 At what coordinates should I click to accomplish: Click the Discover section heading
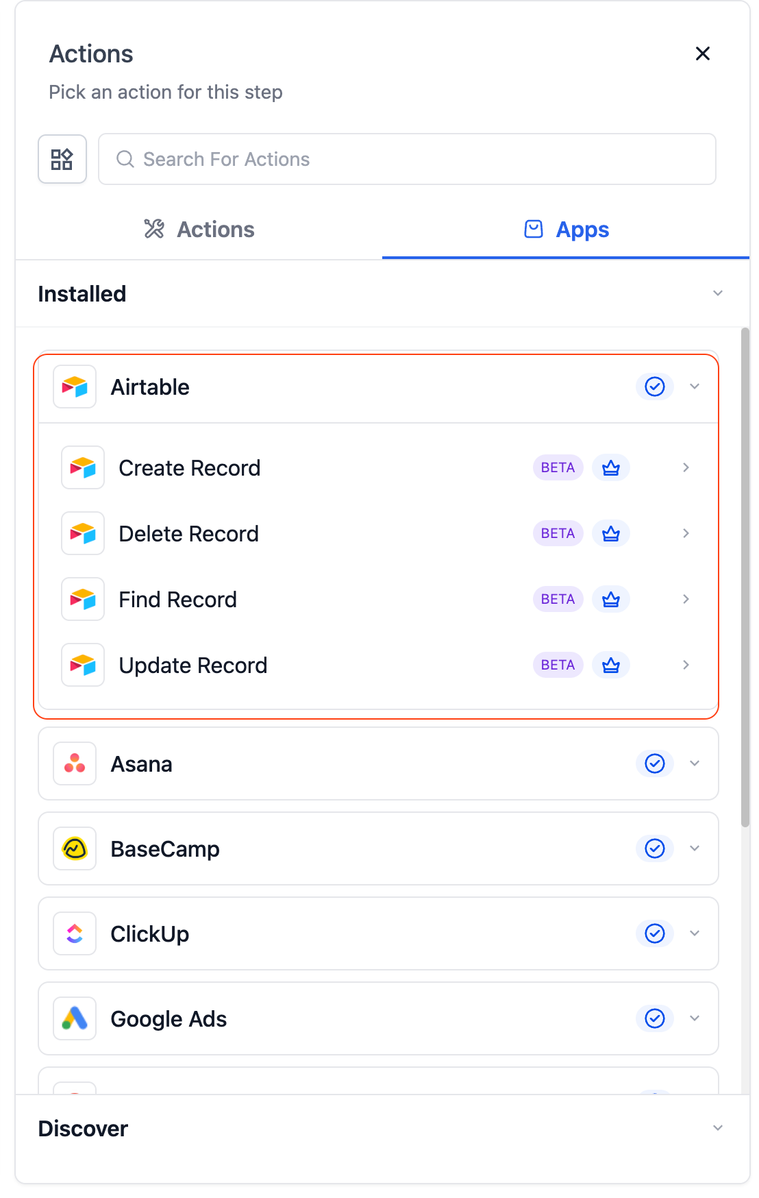(83, 1128)
